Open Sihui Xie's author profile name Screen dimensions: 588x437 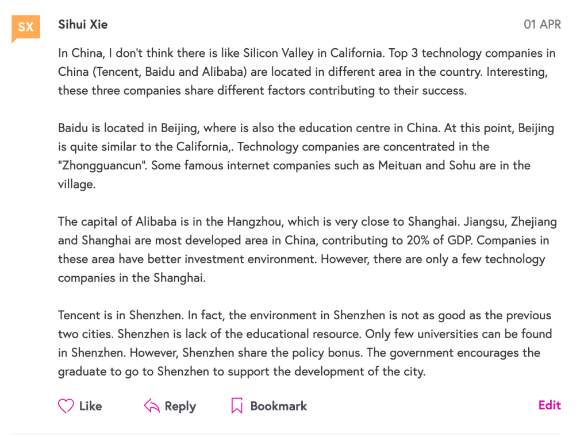(x=83, y=24)
